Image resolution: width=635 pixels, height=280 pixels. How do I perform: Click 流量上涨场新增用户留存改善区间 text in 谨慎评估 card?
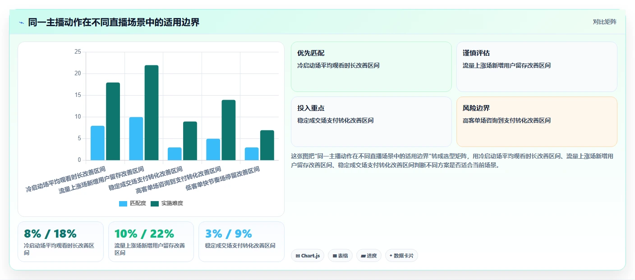pyautogui.click(x=506, y=65)
